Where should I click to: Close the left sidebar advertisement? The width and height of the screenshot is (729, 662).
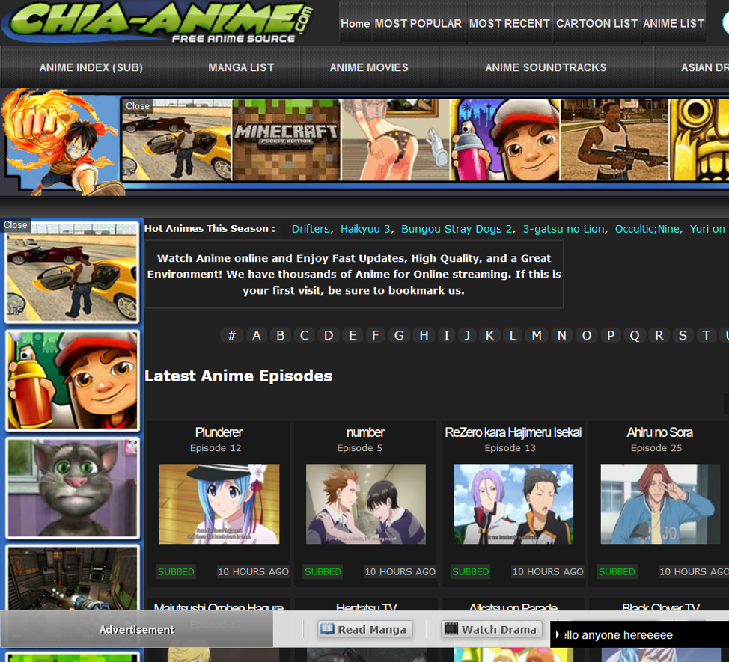[x=16, y=225]
